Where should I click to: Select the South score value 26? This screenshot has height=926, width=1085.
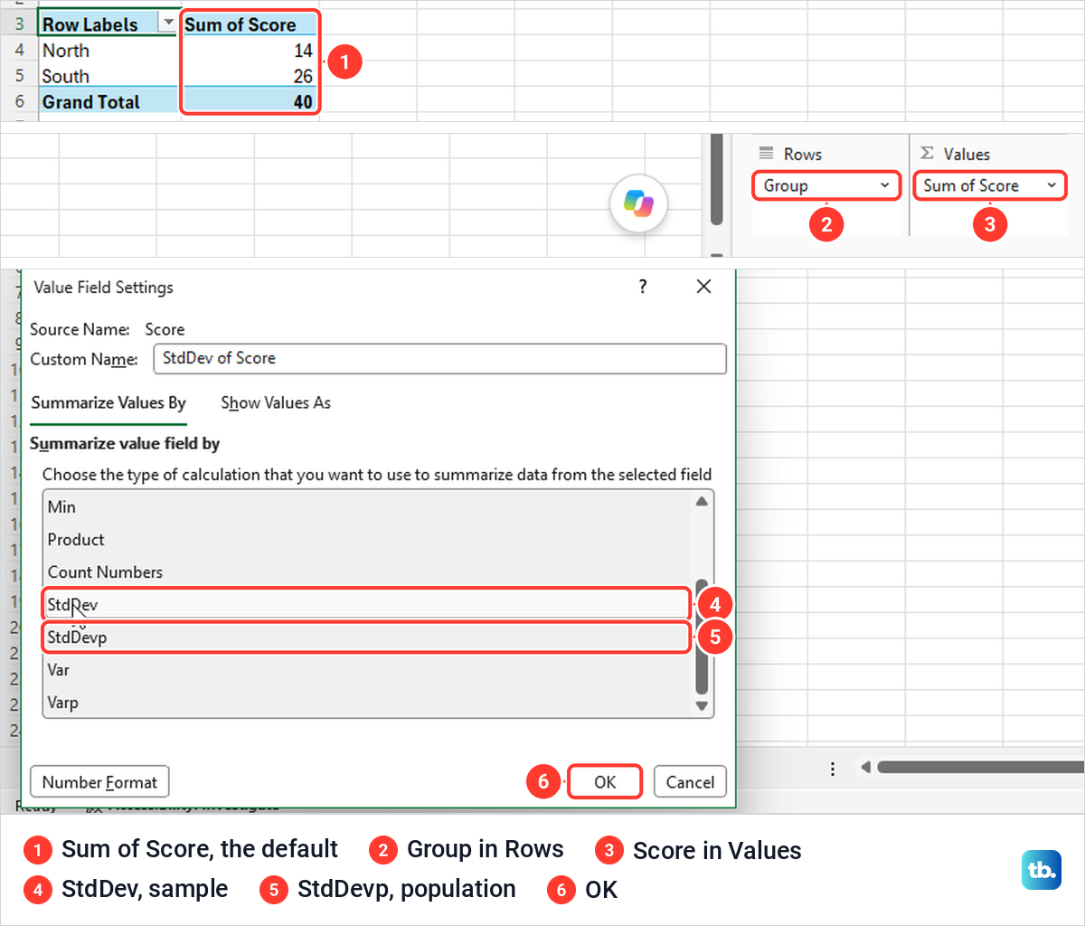coord(250,76)
